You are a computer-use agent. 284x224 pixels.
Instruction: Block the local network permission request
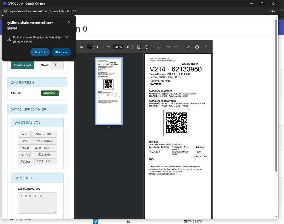[x=61, y=52]
